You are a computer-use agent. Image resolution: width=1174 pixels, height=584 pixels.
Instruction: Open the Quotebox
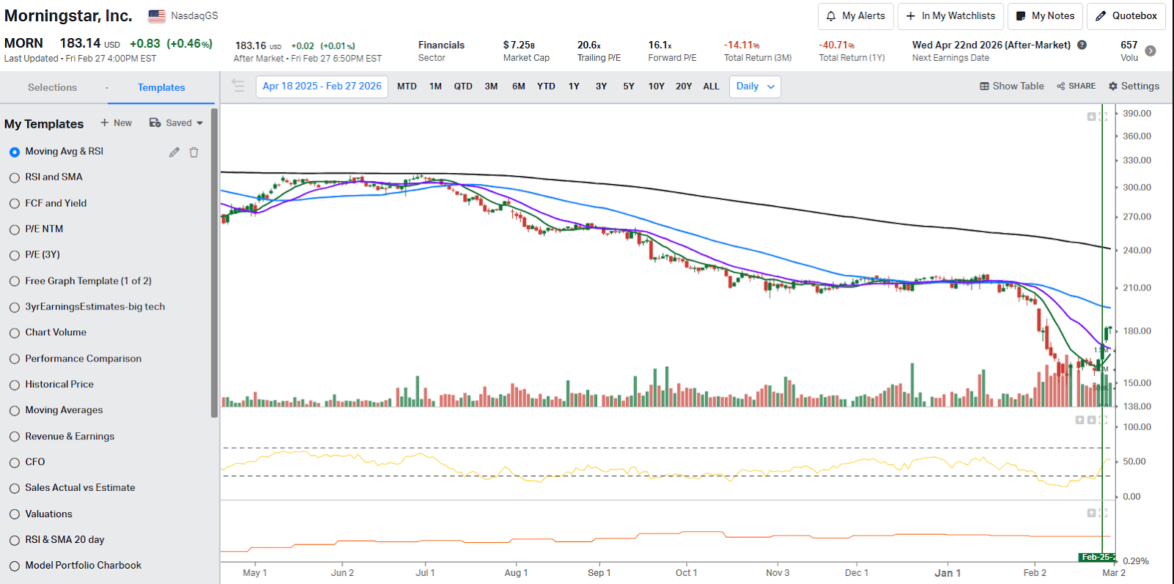(x=1126, y=16)
